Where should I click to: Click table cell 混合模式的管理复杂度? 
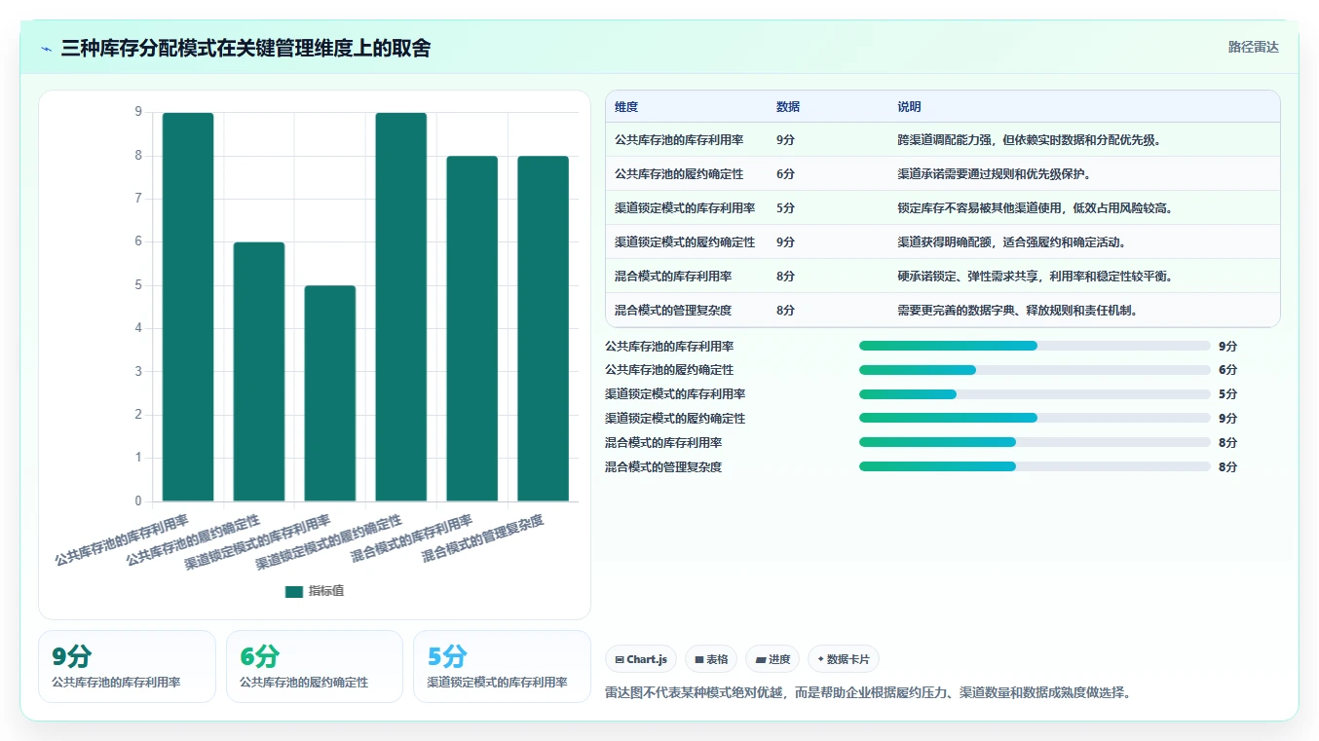(673, 311)
